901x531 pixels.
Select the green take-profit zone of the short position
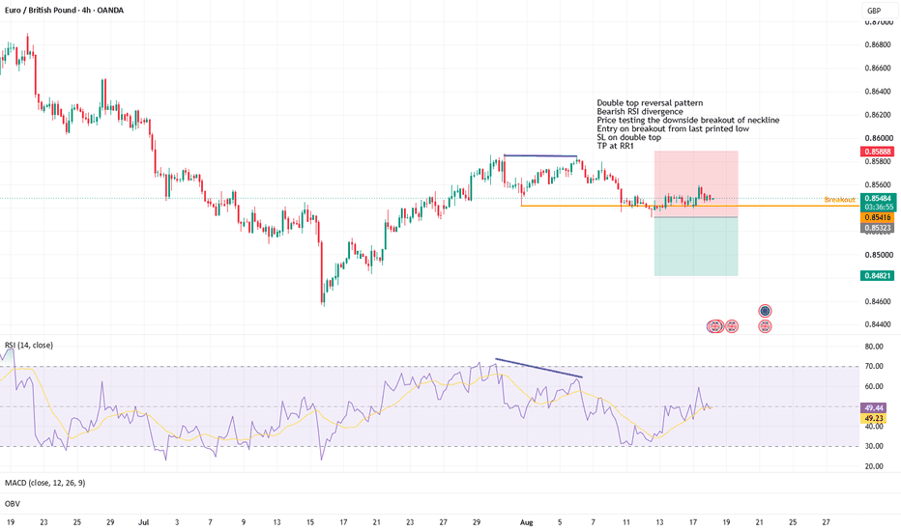(696, 247)
